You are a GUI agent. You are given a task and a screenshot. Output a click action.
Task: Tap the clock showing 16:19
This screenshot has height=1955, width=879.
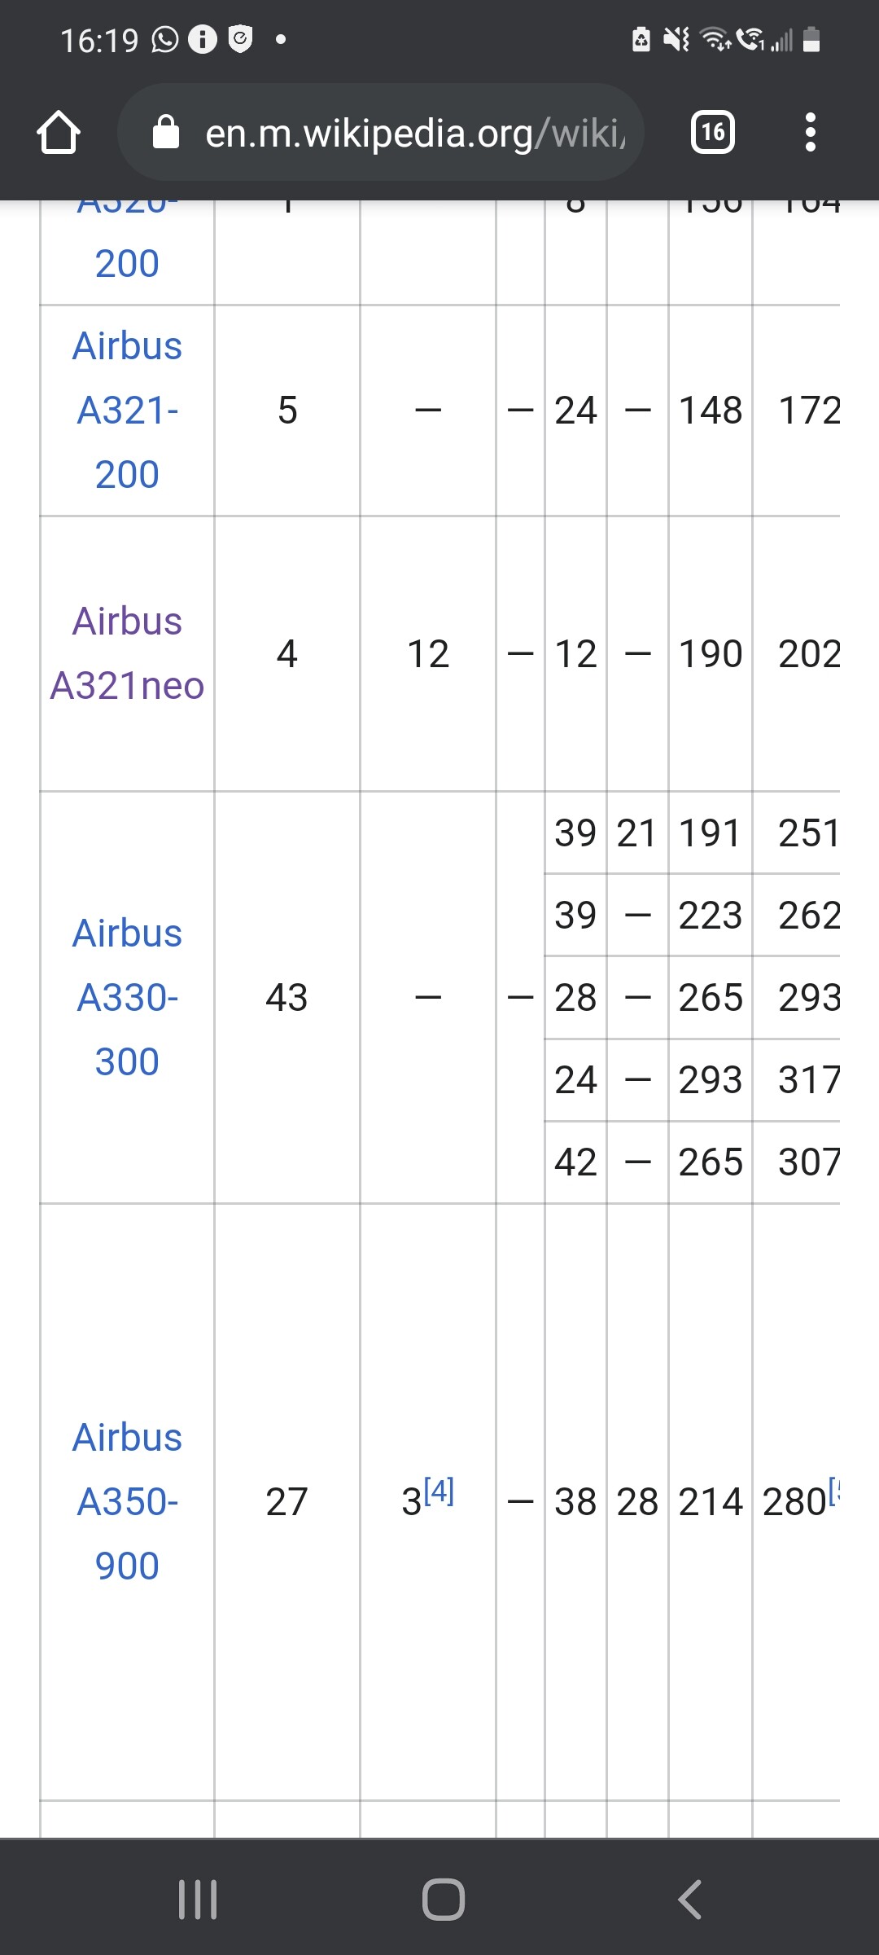click(99, 40)
